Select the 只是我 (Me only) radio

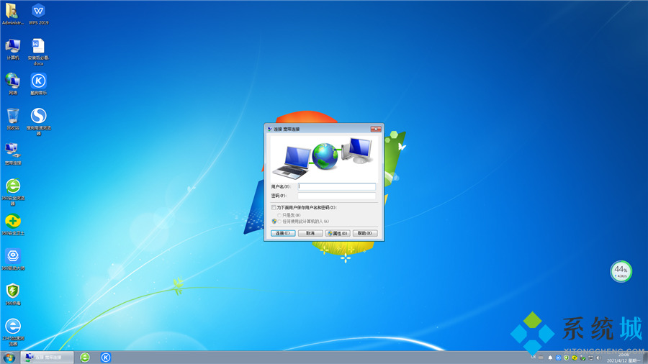[x=279, y=215]
